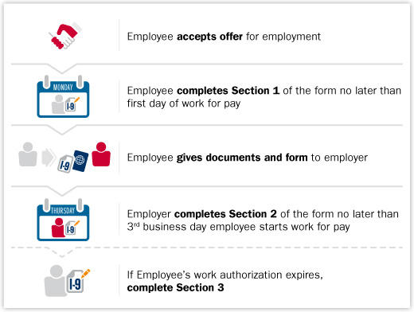Click the down chevron below handshake row
Viewport: 414px width, 312px height.
[62, 68]
